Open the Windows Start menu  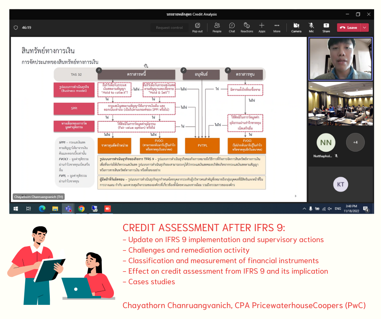tap(15, 209)
